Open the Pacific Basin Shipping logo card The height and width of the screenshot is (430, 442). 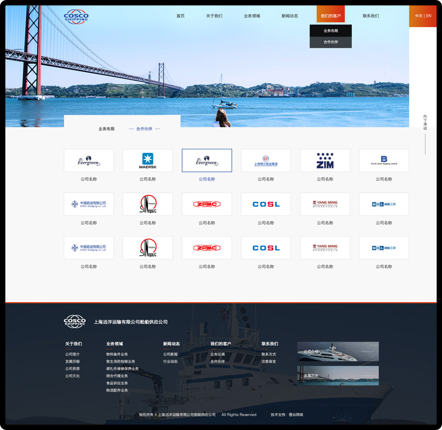tap(384, 161)
